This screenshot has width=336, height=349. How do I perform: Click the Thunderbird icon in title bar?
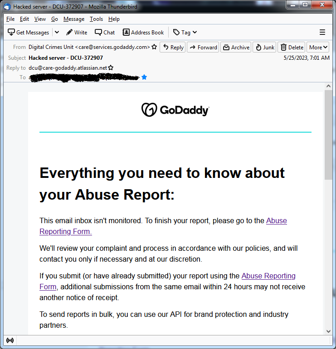[x=7, y=7]
